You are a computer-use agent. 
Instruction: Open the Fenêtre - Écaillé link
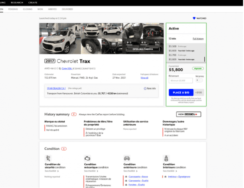137,185
